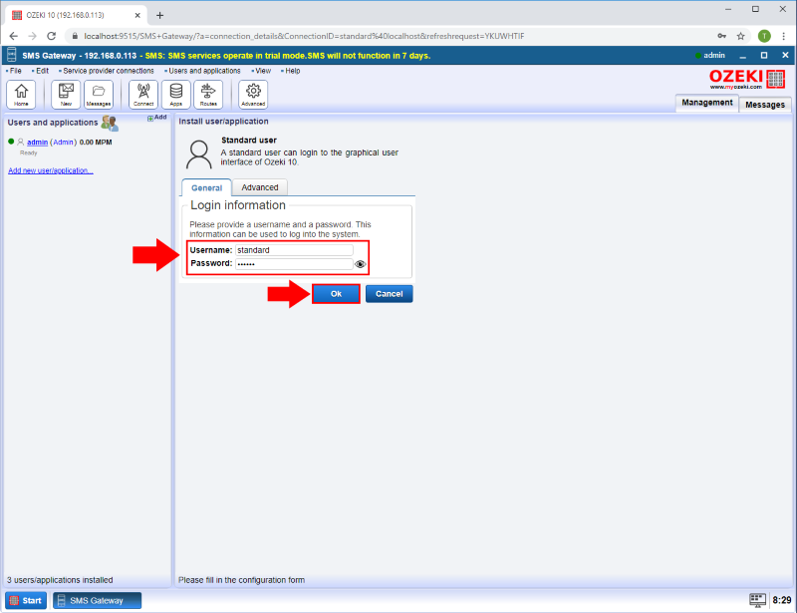Switch to the General tab
The width and height of the screenshot is (797, 613).
[x=206, y=187]
